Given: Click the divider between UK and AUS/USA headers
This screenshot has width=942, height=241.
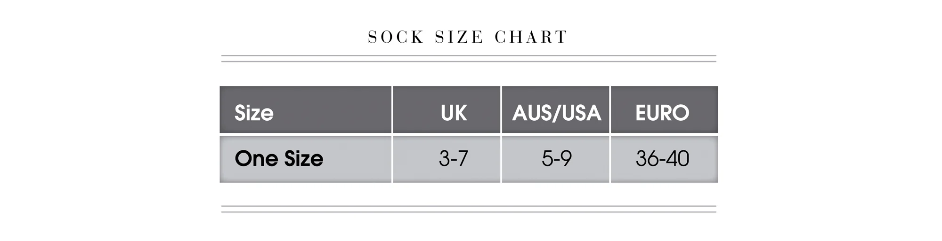Looking at the screenshot, I should coord(501,109).
